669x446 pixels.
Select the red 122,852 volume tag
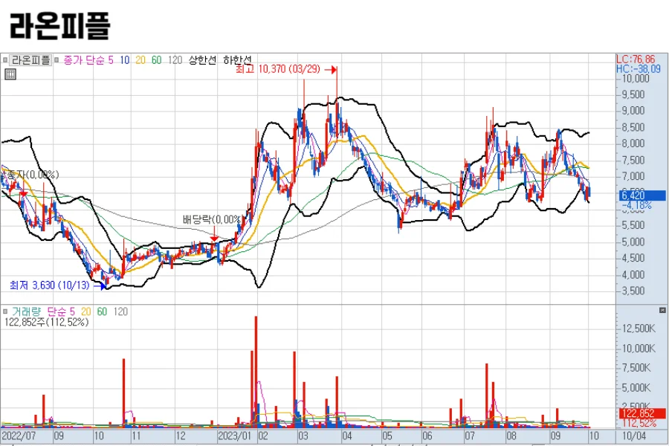(642, 413)
